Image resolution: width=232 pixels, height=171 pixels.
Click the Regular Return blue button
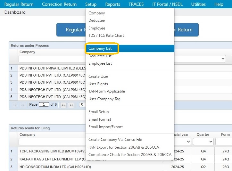(71, 30)
